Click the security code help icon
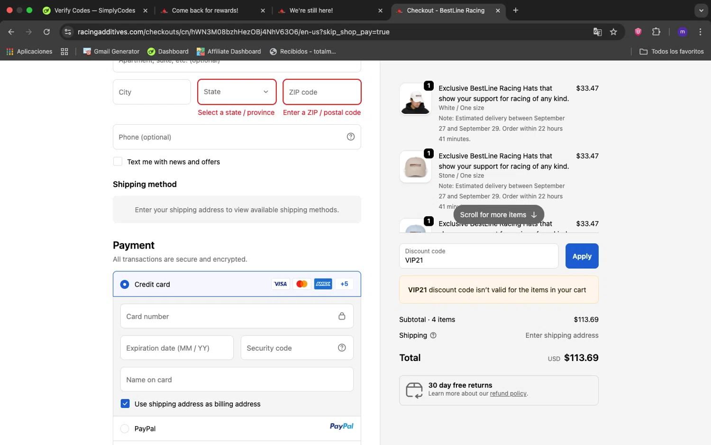711x445 pixels. tap(342, 348)
